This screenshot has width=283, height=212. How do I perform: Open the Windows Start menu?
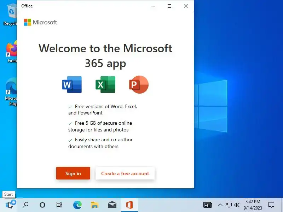[x=8, y=205]
